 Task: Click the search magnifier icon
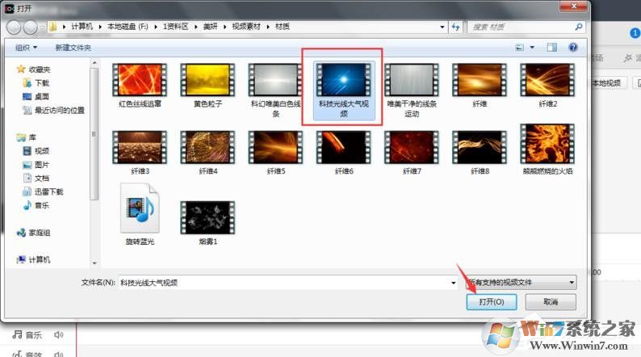[x=579, y=27]
